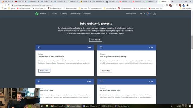Click the 29,724 points counter
Image resolution: width=193 pixels, height=108 pixels.
142,14
